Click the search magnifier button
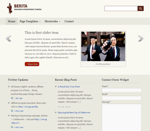150x131 pixels. [140, 8]
